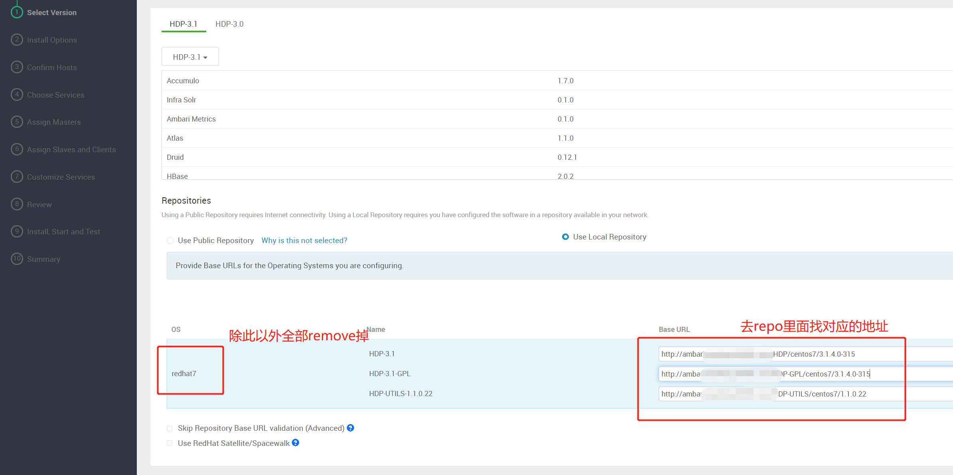Click the step 7 Customize Services circle icon

17,177
